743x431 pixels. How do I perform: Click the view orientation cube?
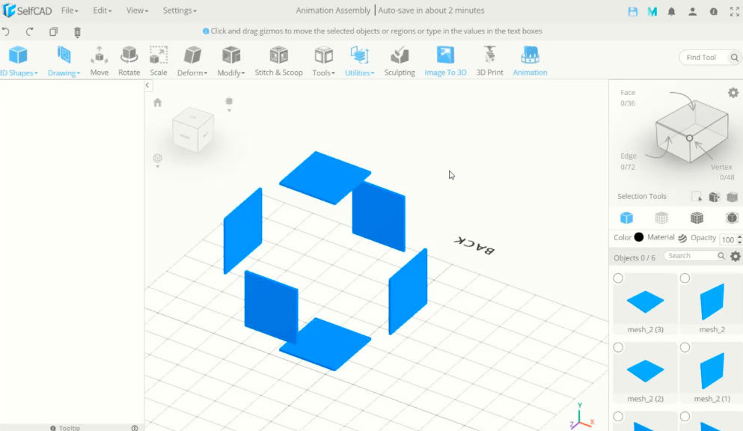point(193,129)
